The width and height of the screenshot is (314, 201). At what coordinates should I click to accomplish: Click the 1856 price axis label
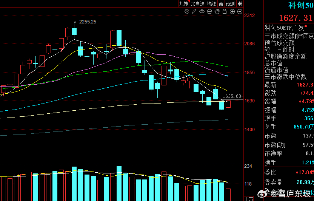249,73
